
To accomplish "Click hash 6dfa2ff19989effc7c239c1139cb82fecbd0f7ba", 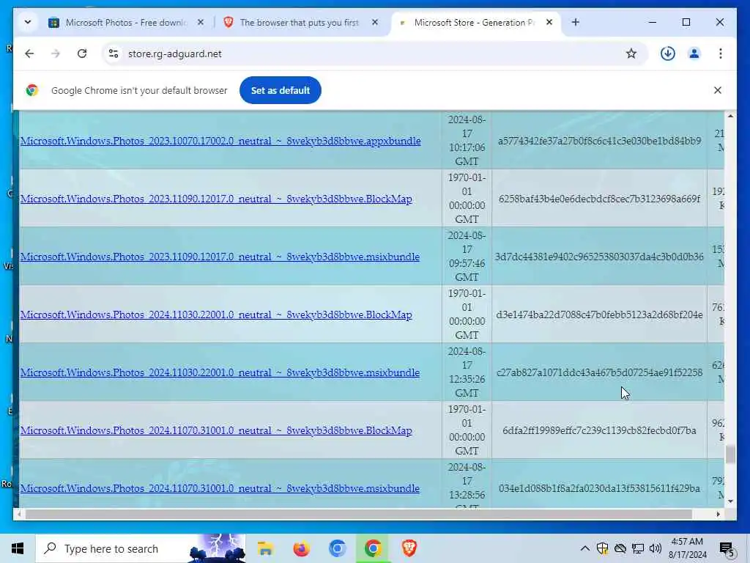I will 599,430.
